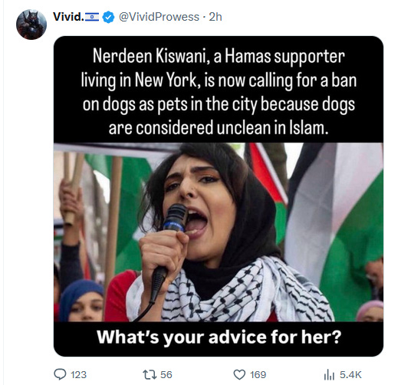
Task: Click "What's your advice for her?" text
Action: (219, 337)
